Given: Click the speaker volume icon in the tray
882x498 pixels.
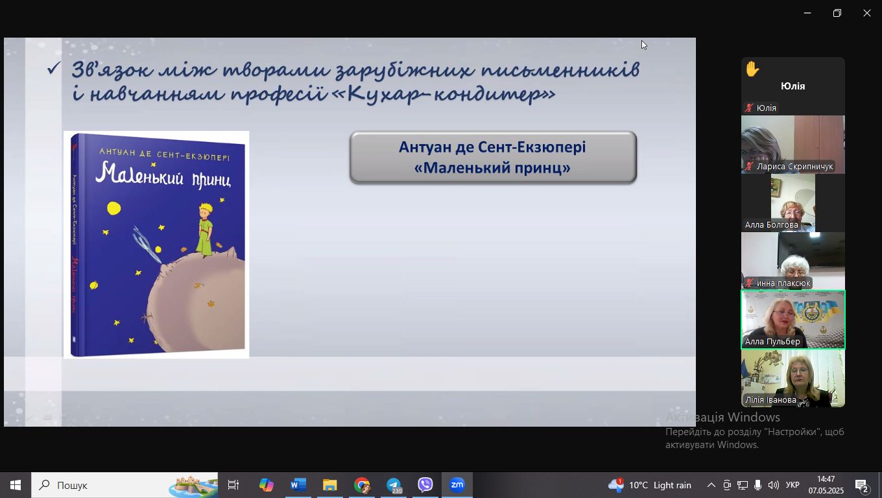Looking at the screenshot, I should click(773, 485).
